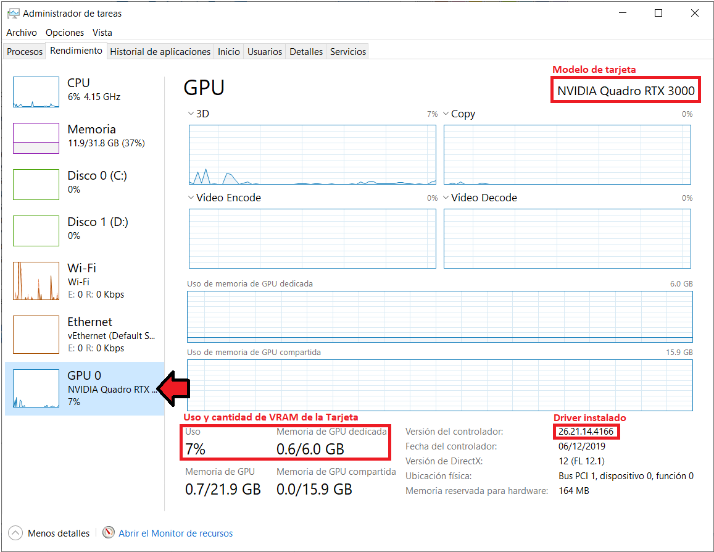This screenshot has height=552, width=714.
Task: Select the Ethernet activity thumbnail
Action: pyautogui.click(x=36, y=334)
